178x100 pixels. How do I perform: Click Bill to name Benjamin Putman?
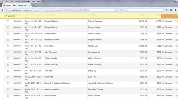(52, 40)
